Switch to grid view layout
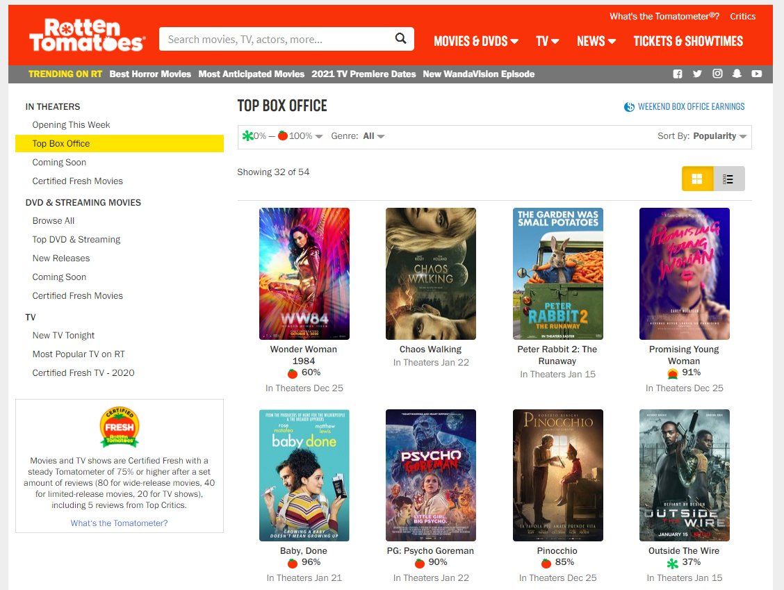 697,179
